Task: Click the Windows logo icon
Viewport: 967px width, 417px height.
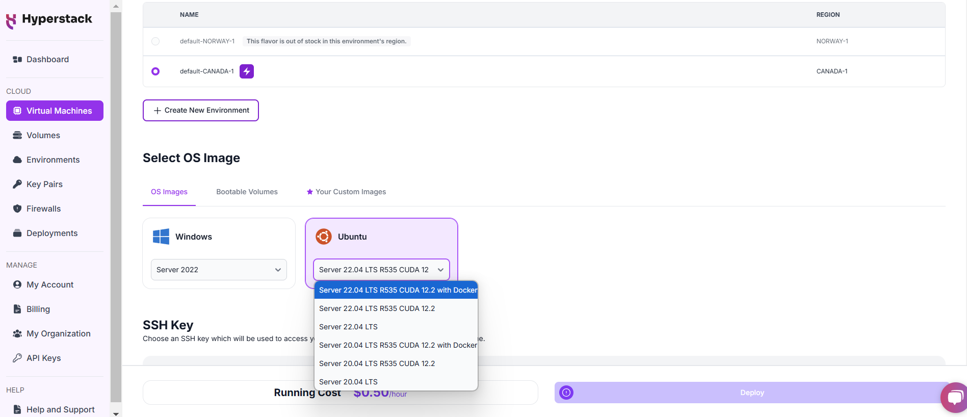Action: [161, 237]
